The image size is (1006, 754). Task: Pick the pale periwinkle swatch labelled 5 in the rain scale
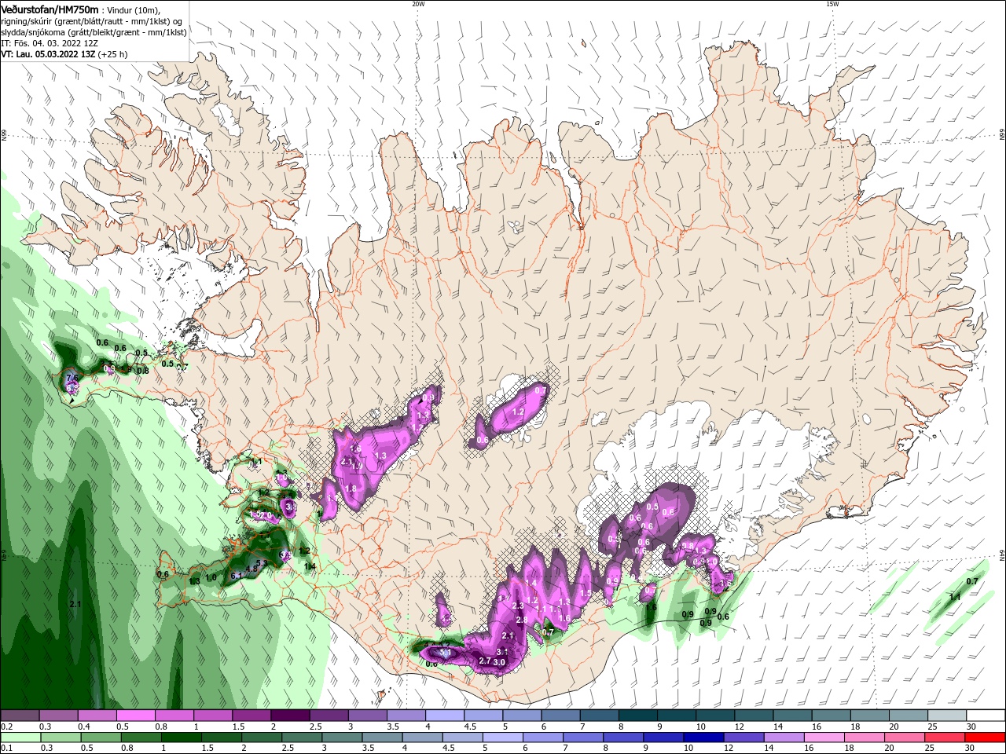pyautogui.click(x=502, y=738)
